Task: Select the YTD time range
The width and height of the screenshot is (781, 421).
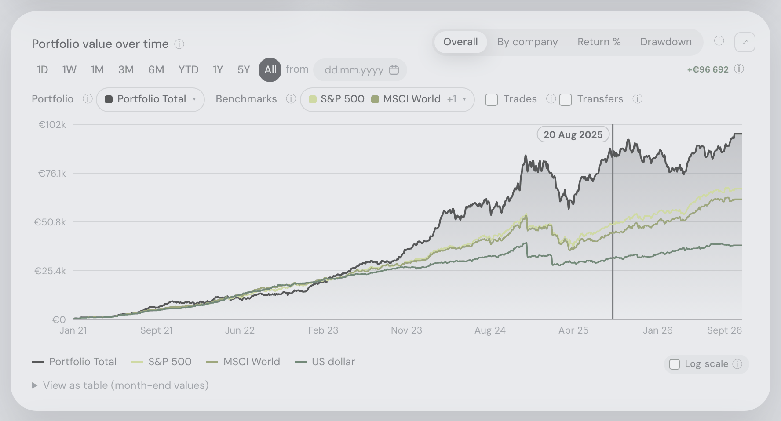Action: [x=189, y=70]
